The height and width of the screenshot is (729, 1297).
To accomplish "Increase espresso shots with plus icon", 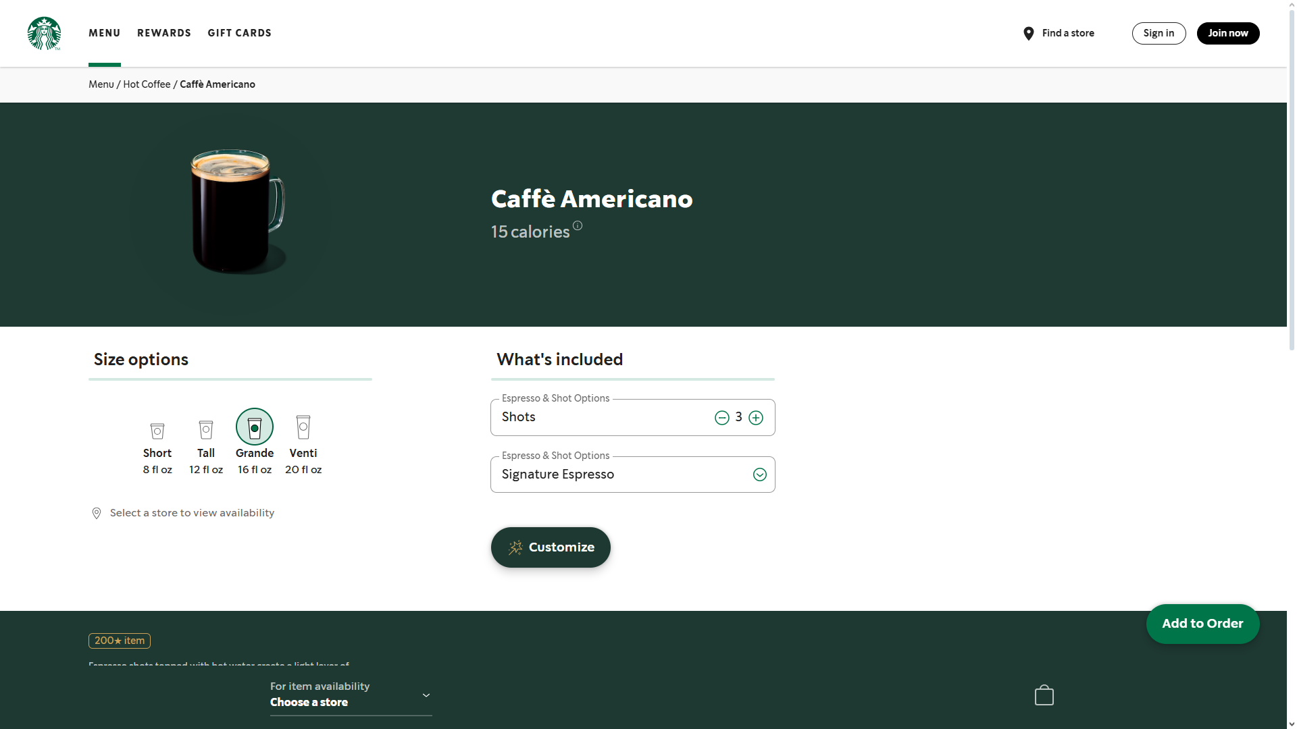I will [x=756, y=418].
